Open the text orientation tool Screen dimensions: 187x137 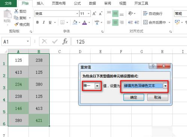[x=131, y=13]
